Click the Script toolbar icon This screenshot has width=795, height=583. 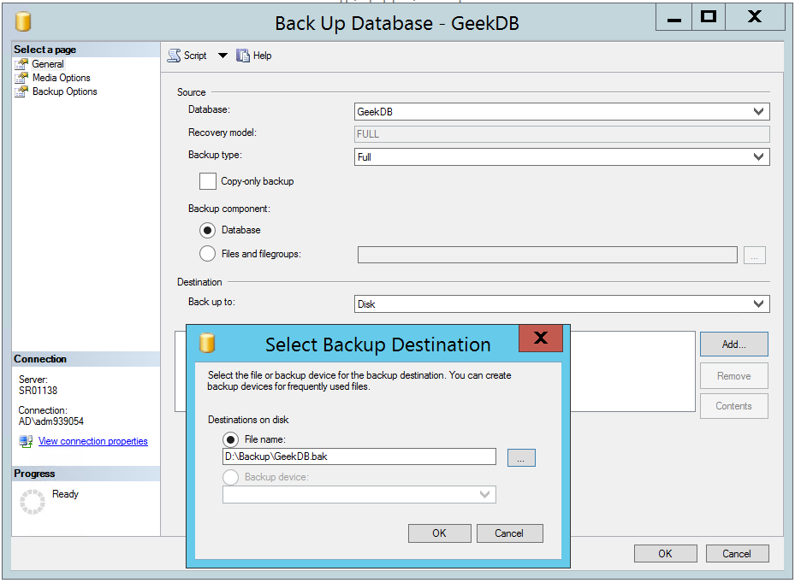(174, 56)
